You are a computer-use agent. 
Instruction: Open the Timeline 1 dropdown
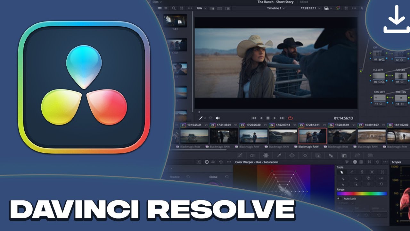(276, 8)
